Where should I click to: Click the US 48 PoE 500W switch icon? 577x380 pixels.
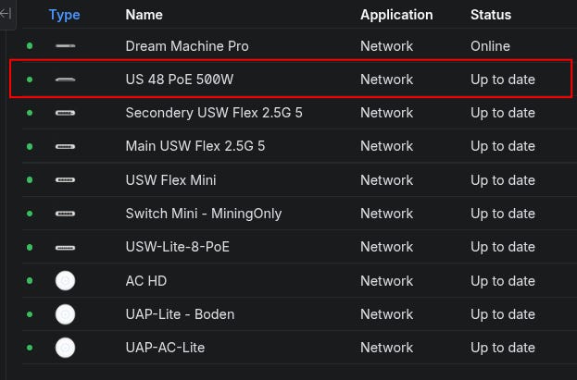coord(65,80)
